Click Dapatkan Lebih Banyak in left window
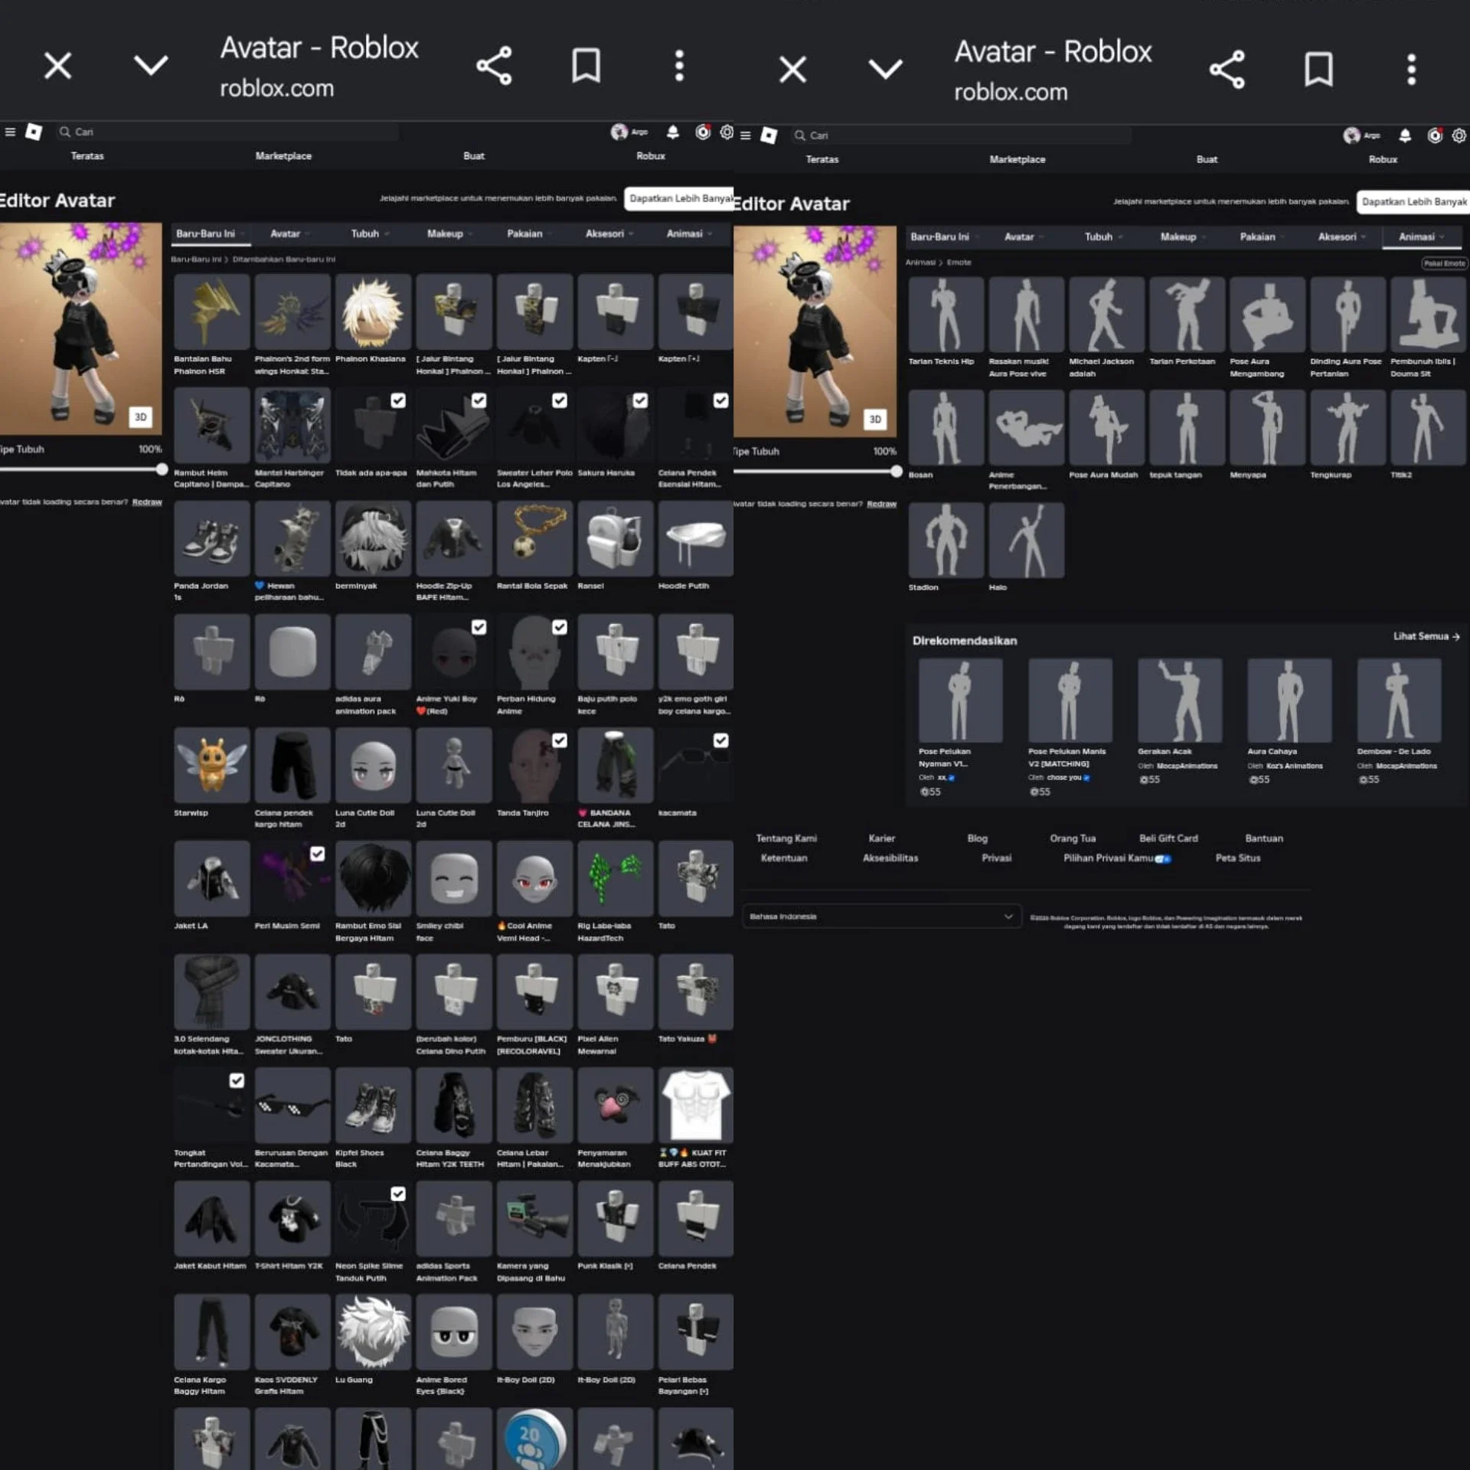1470x1470 pixels. pyautogui.click(x=679, y=198)
